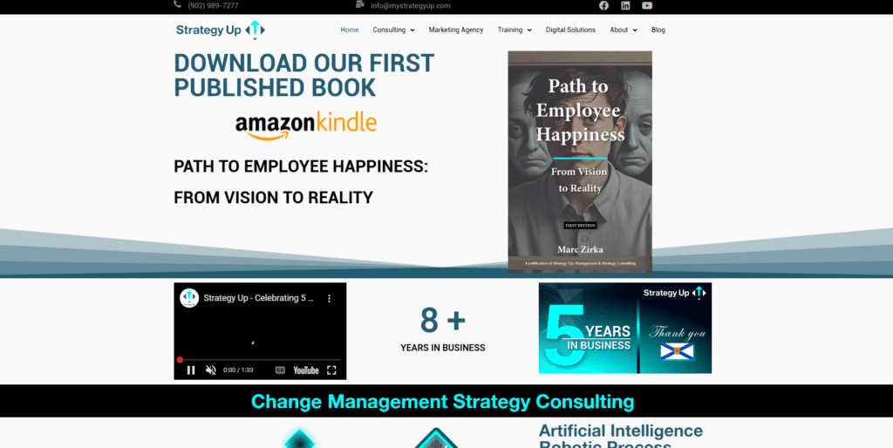This screenshot has height=448, width=893.
Task: Unmute the video player audio
Action: (x=210, y=370)
